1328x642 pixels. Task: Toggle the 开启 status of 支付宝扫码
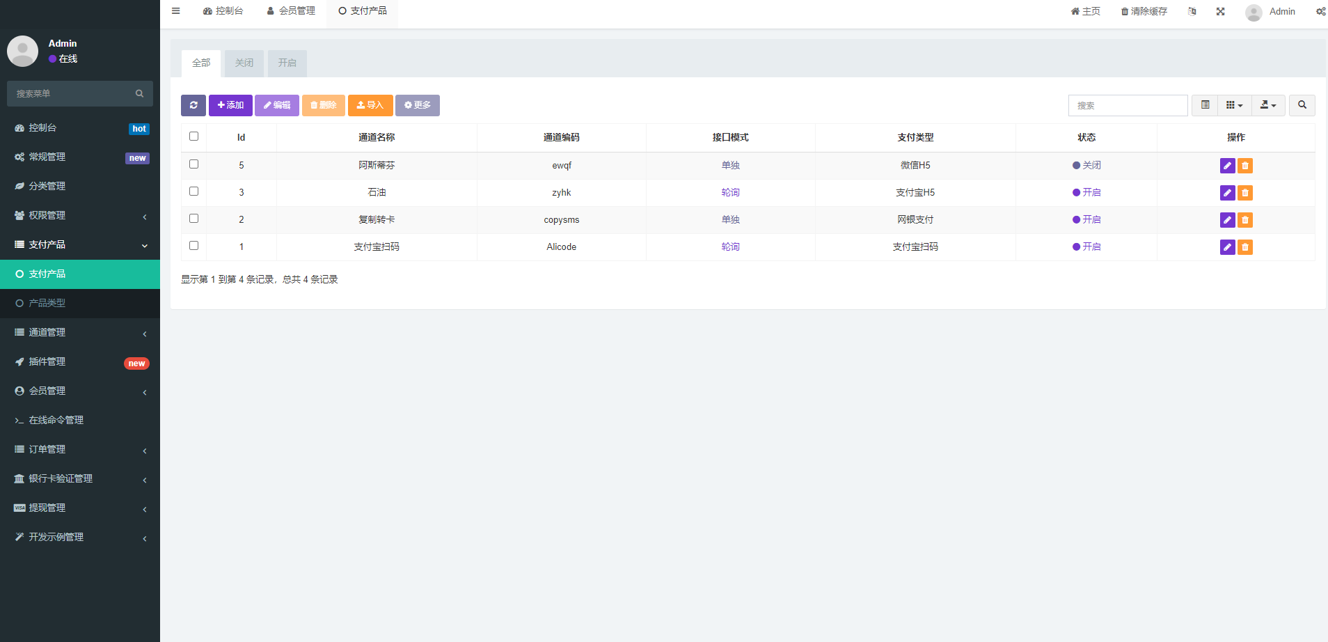[x=1086, y=247]
